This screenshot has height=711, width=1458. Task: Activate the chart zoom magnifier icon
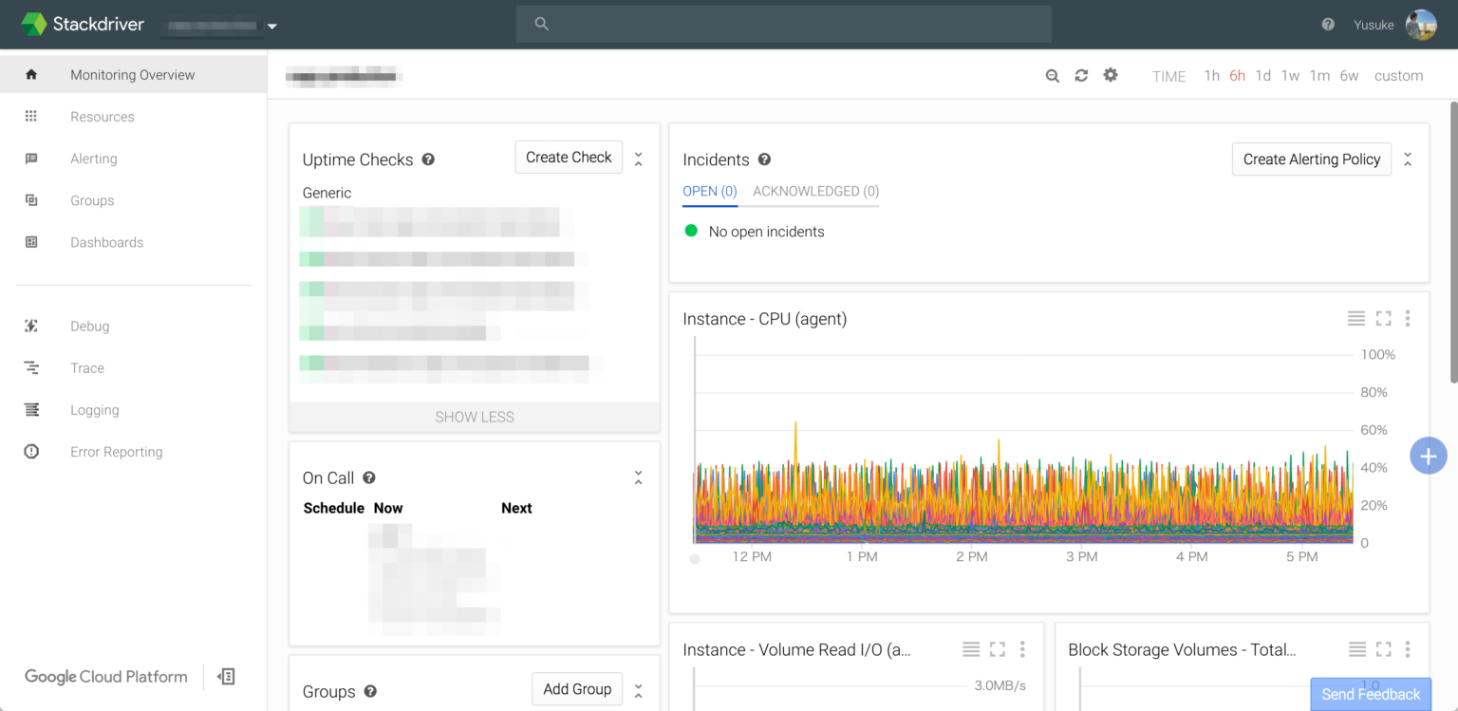[1052, 75]
